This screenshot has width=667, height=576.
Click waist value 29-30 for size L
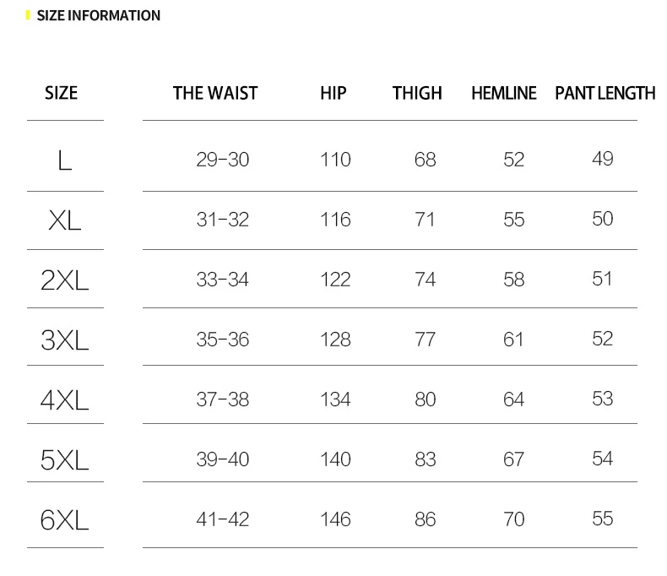point(223,160)
